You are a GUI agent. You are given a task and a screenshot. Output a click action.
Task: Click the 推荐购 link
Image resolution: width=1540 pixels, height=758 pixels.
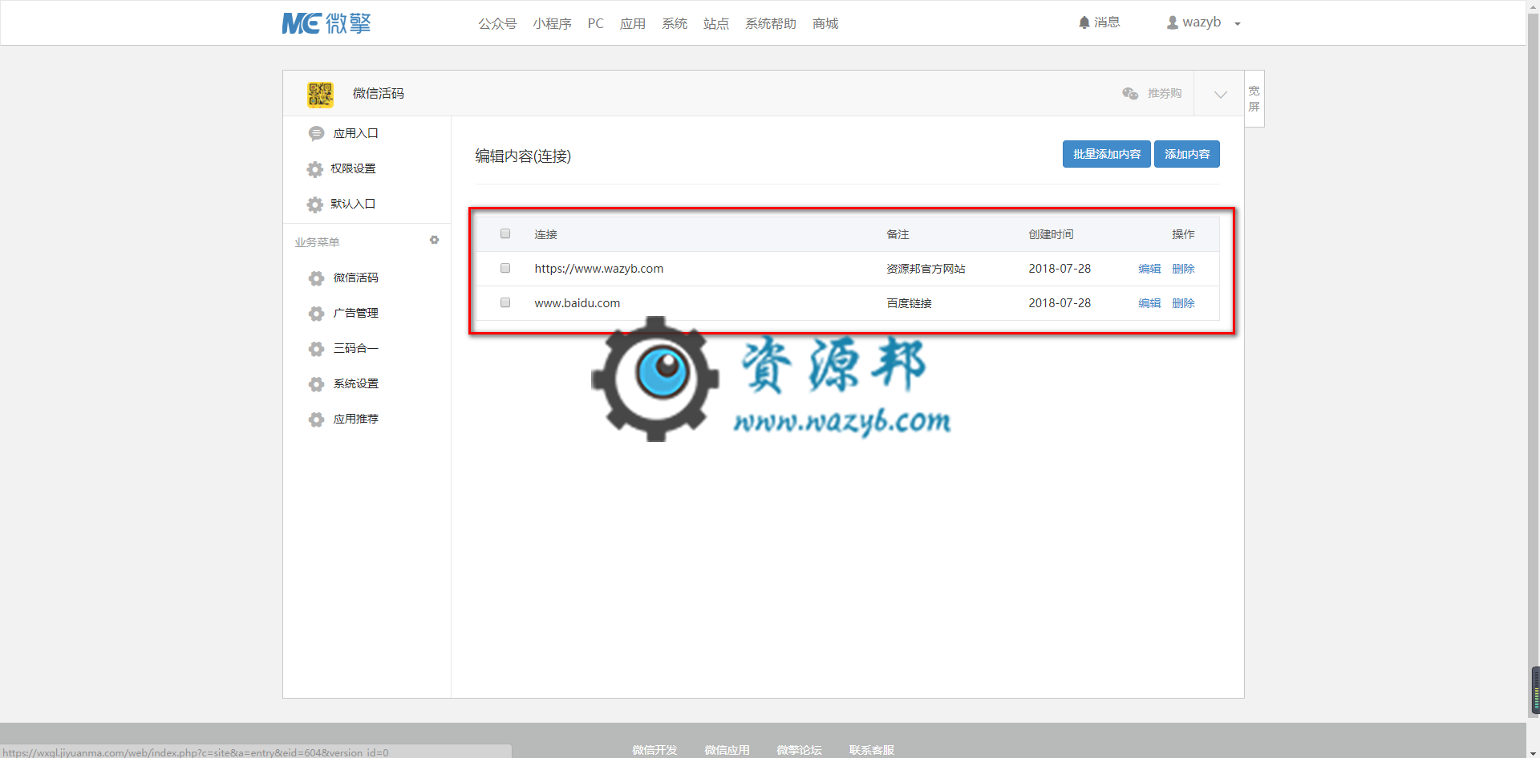(1164, 94)
